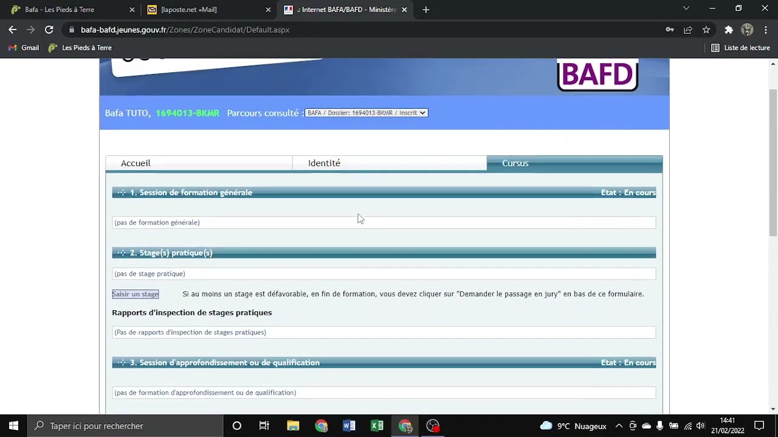Open the microphone tray icon

point(660,425)
